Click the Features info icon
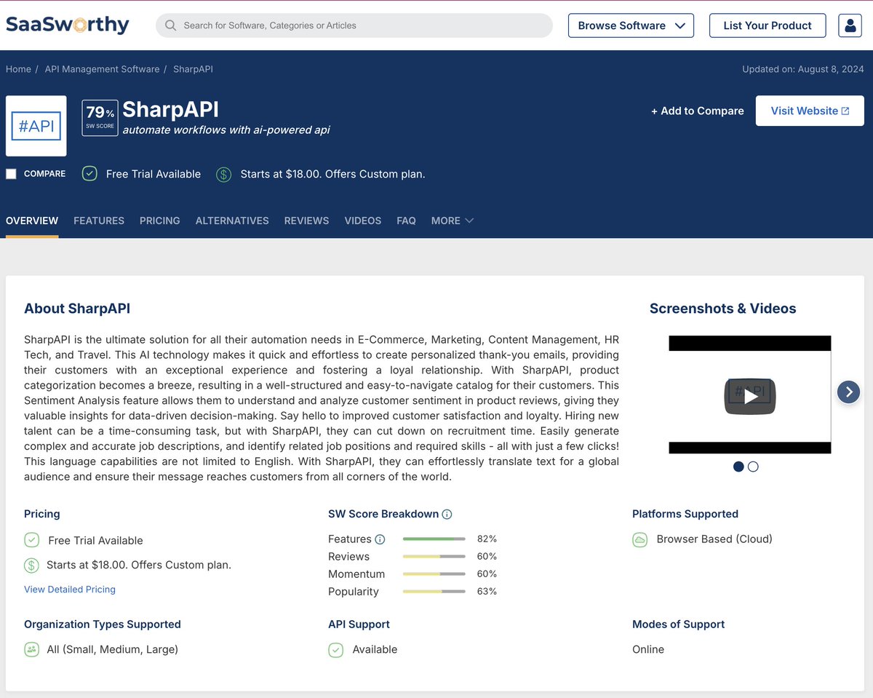Image resolution: width=873 pixels, height=698 pixels. 380,539
